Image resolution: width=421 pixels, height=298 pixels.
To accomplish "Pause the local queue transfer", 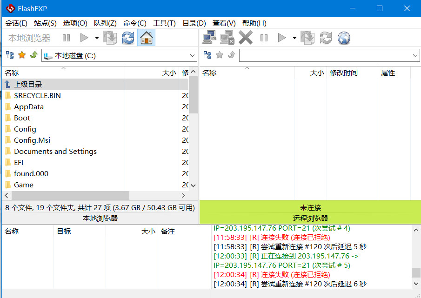I will pyautogui.click(x=67, y=38).
